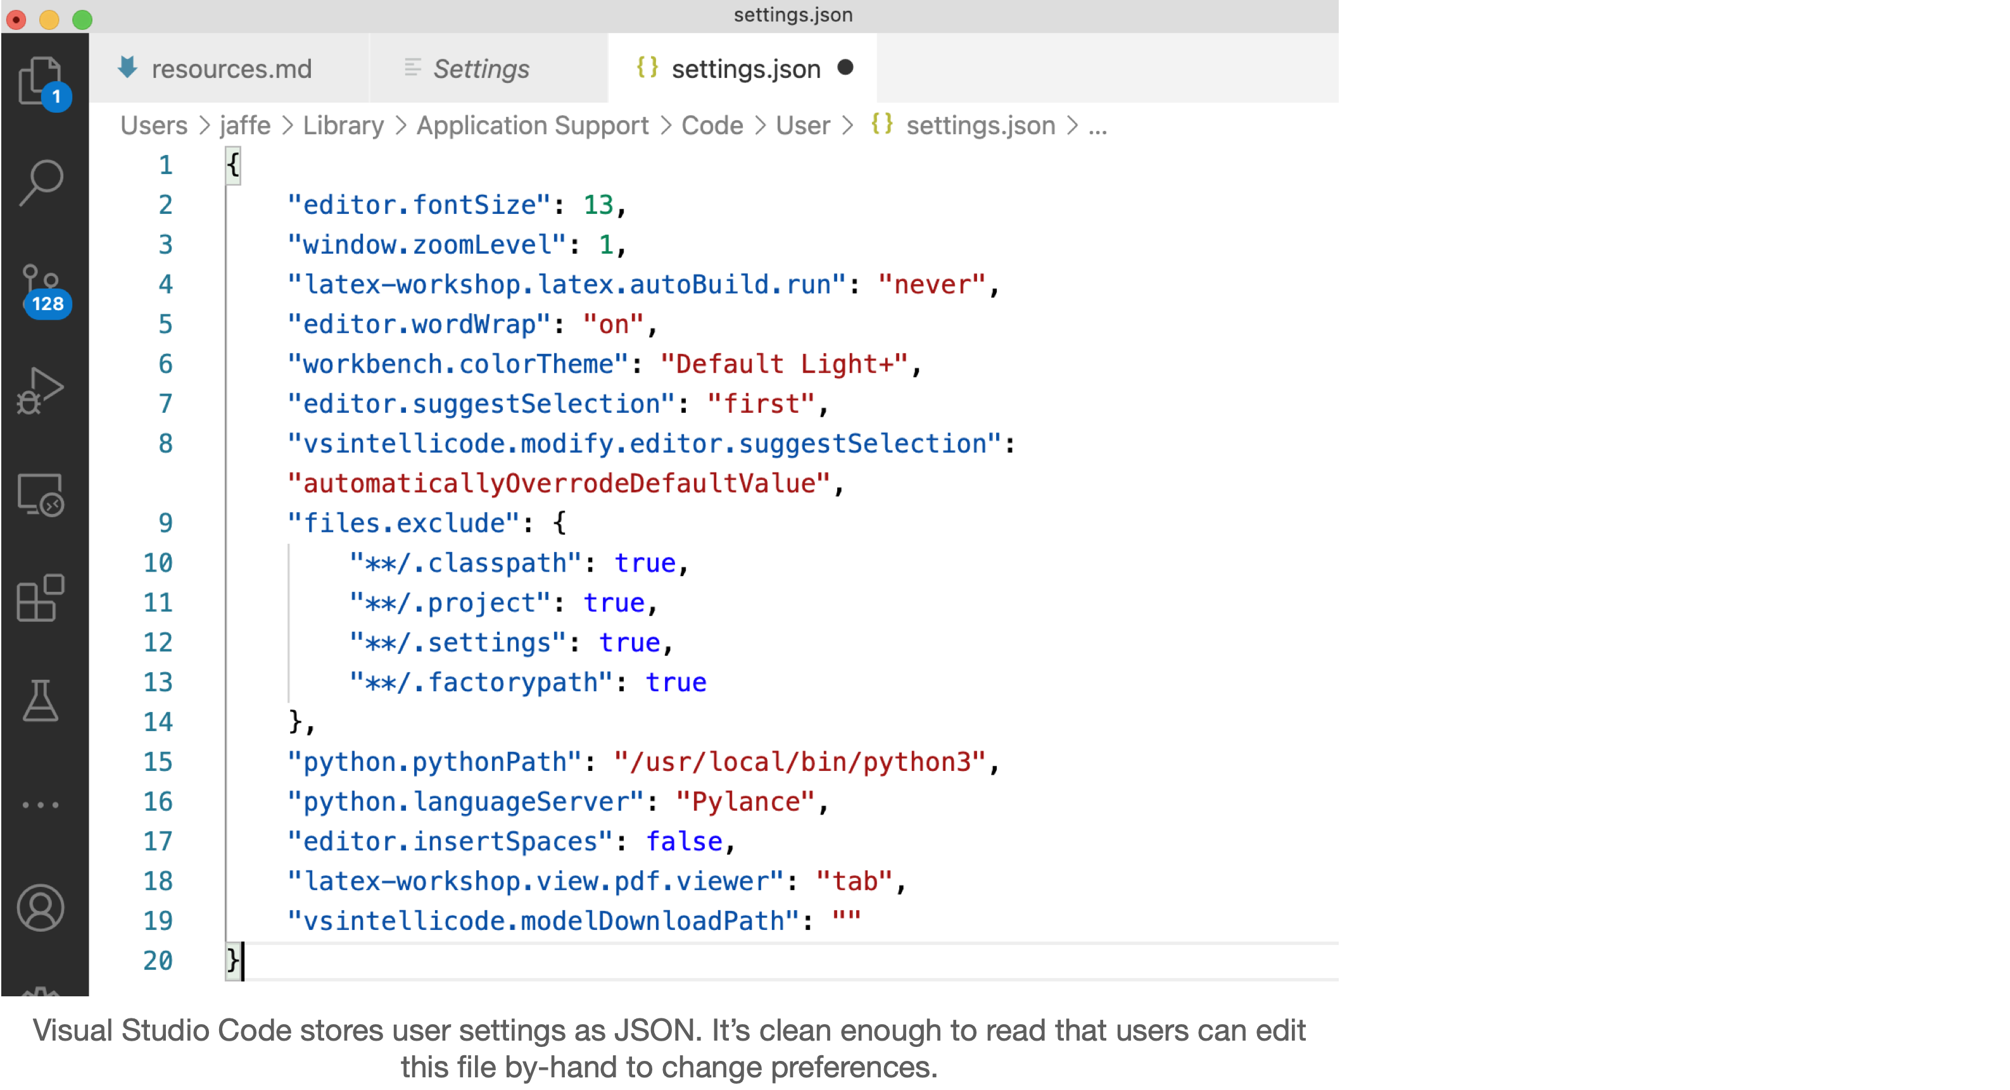The height and width of the screenshot is (1090, 2010).
Task: Open Application Support in the breadcrumb path
Action: click(533, 125)
